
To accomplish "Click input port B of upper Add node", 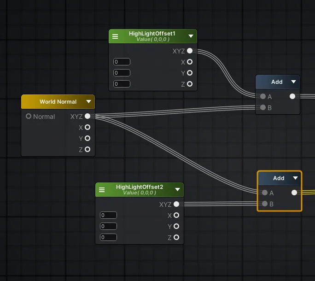I will [x=263, y=108].
